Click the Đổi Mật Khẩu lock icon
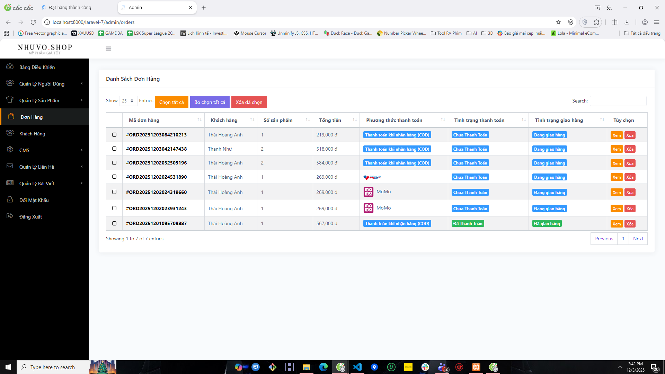This screenshot has width=665, height=374. (x=10, y=199)
